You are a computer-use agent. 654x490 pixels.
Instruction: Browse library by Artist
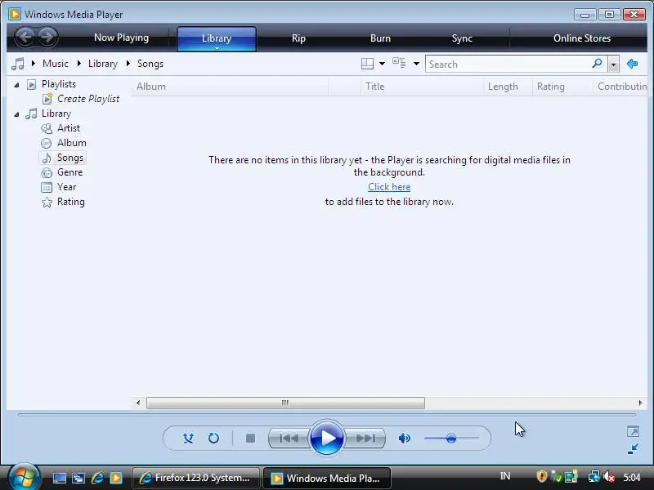point(69,128)
